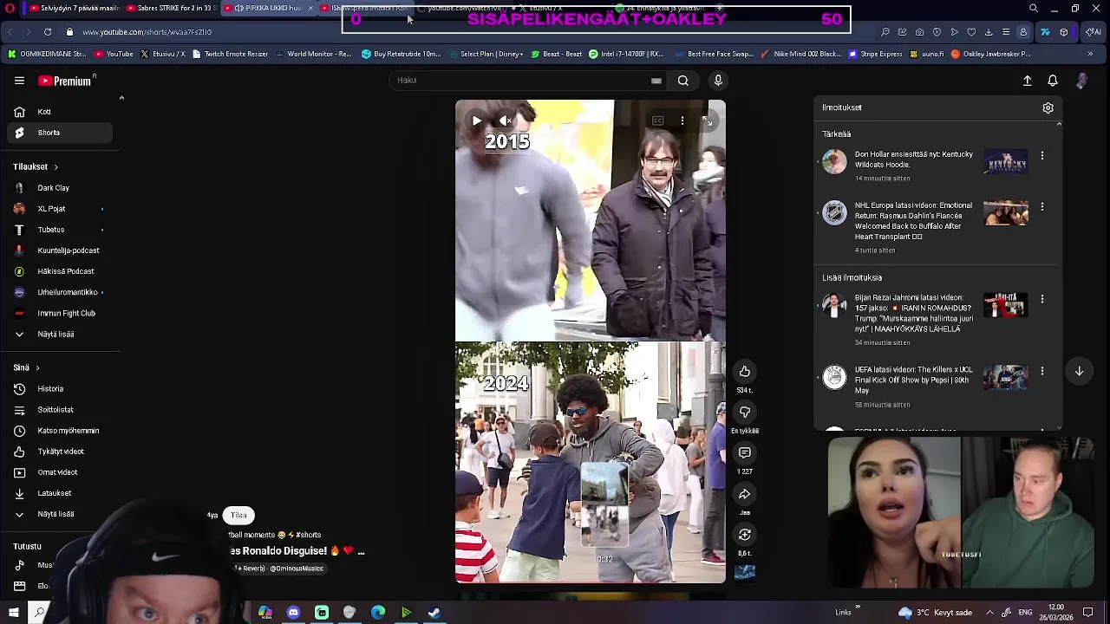Open Historia in sidebar

click(x=61, y=389)
